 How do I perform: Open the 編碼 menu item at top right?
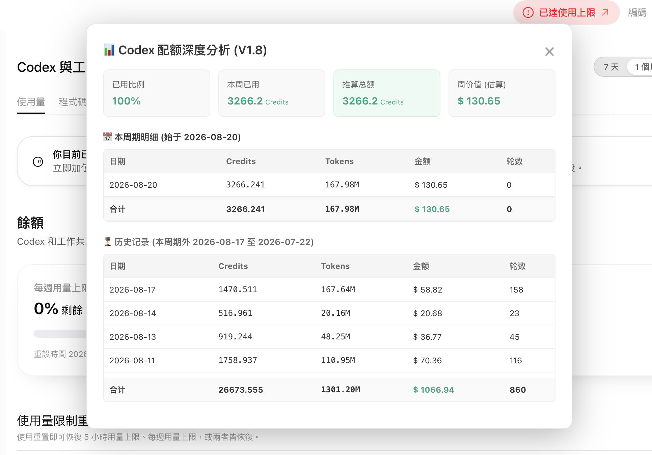[637, 13]
